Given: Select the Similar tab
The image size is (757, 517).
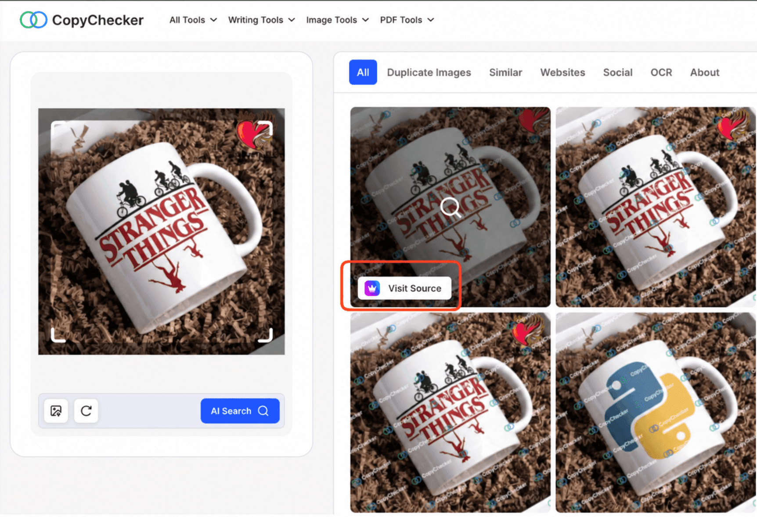Looking at the screenshot, I should [x=506, y=72].
